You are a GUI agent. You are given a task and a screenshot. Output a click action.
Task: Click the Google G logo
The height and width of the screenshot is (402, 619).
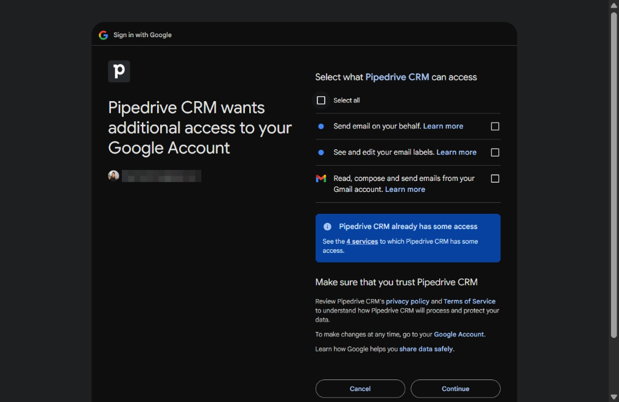tap(104, 35)
